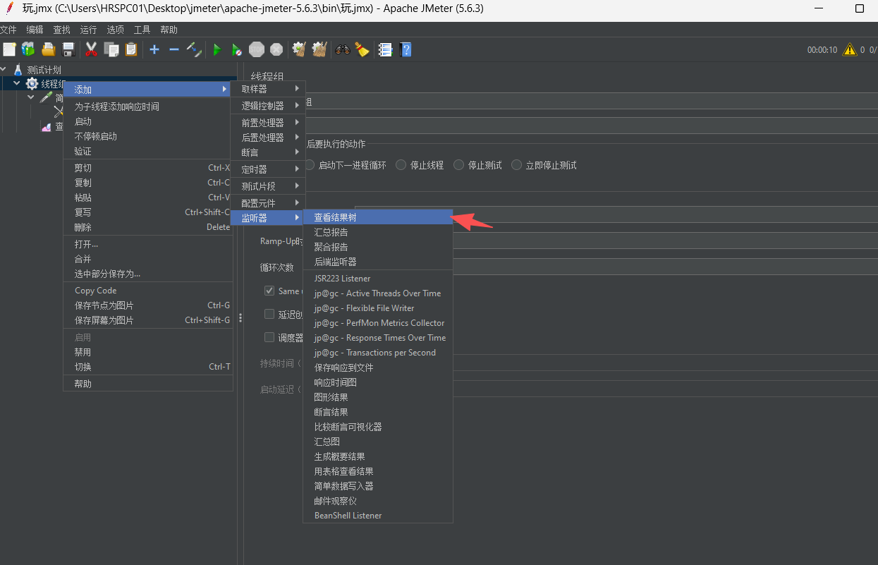
Task: Click the New test plan icon
Action: coord(9,49)
